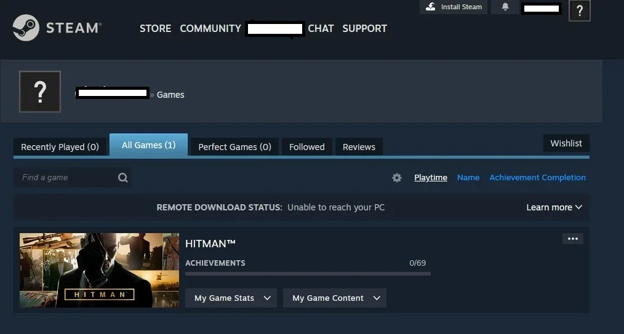This screenshot has height=334, width=624.
Task: Open the notifications bell
Action: pyautogui.click(x=505, y=7)
